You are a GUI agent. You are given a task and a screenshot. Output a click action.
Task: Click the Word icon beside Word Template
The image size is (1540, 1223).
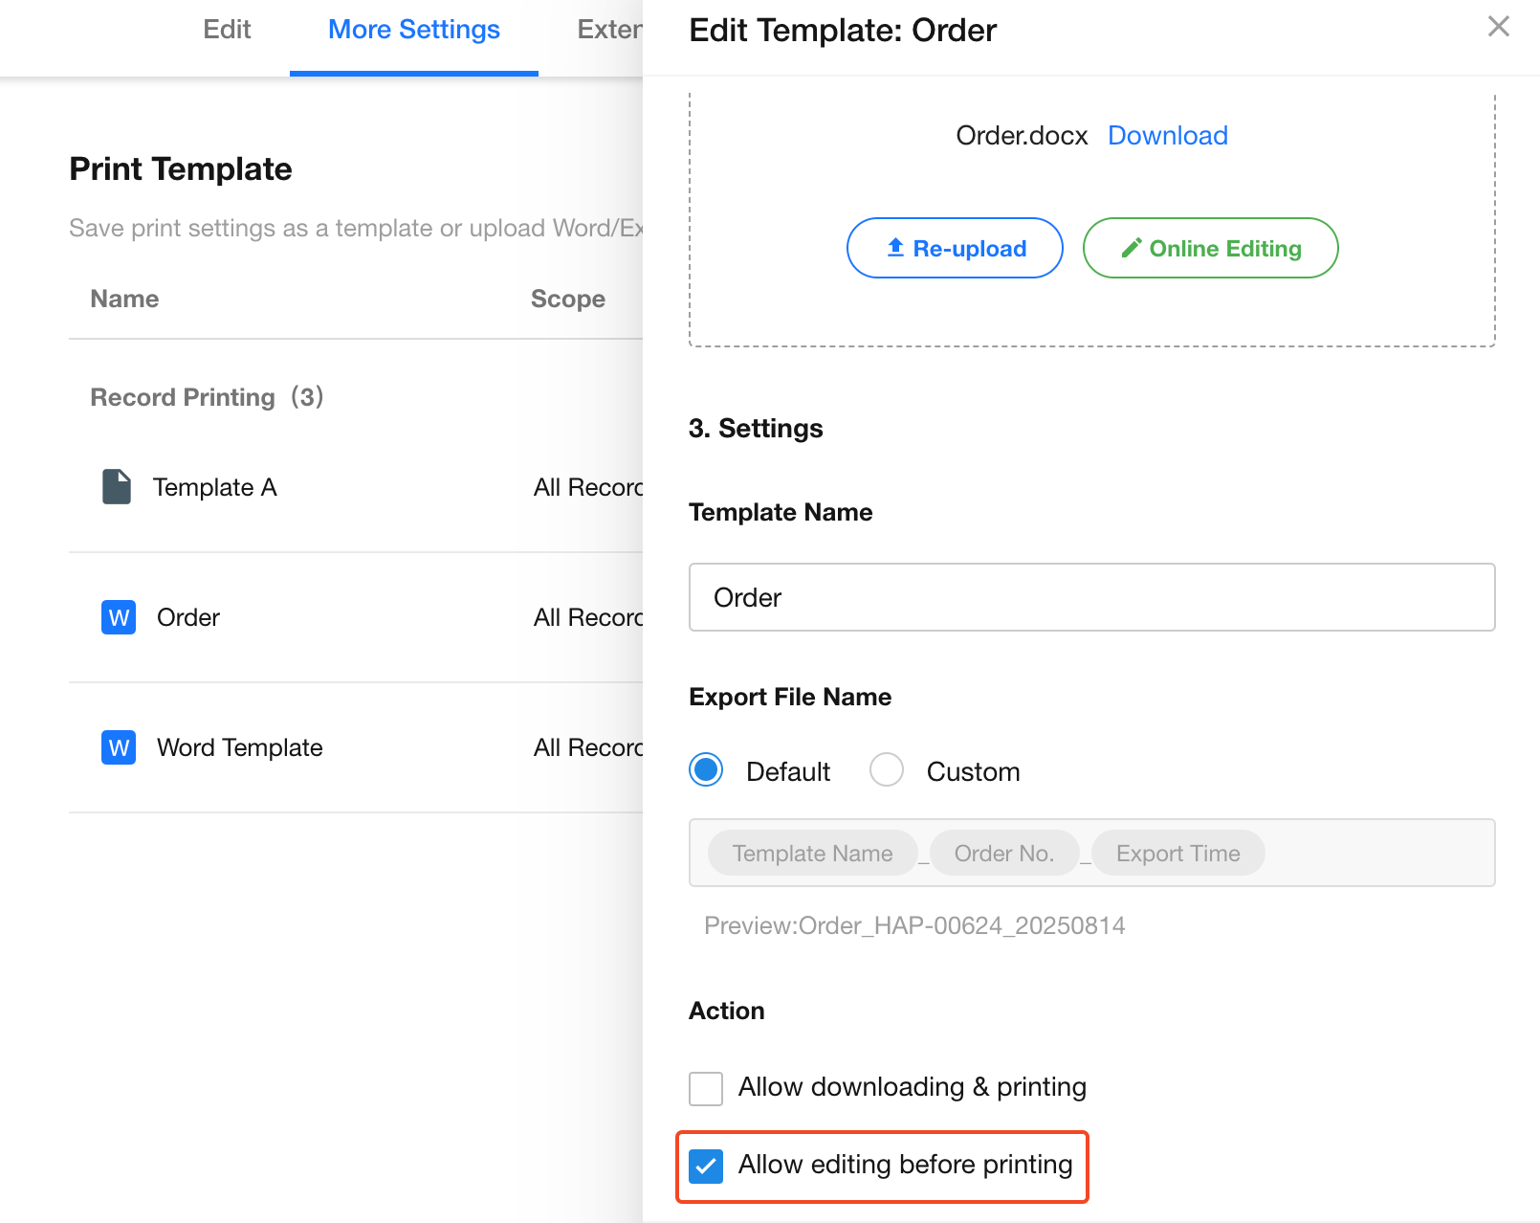[119, 747]
